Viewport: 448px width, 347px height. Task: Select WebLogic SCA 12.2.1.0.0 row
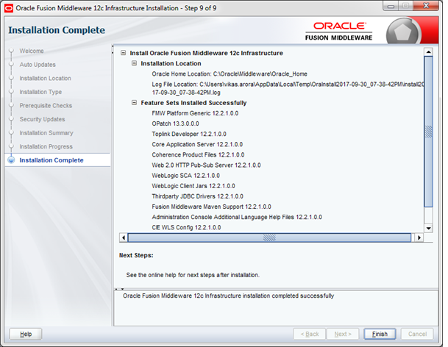(185, 176)
